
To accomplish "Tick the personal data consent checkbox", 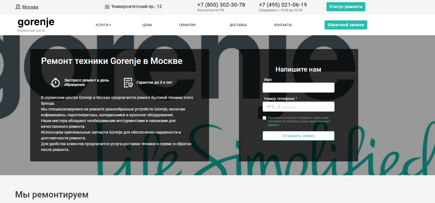I will (x=265, y=118).
